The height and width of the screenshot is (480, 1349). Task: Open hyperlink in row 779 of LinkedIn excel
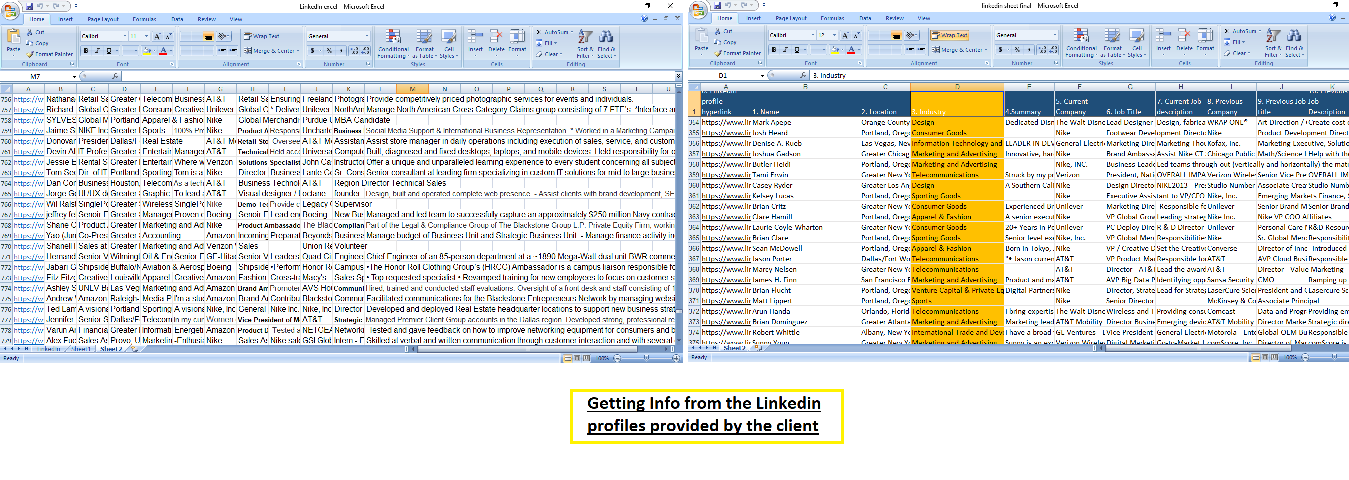[x=29, y=341]
